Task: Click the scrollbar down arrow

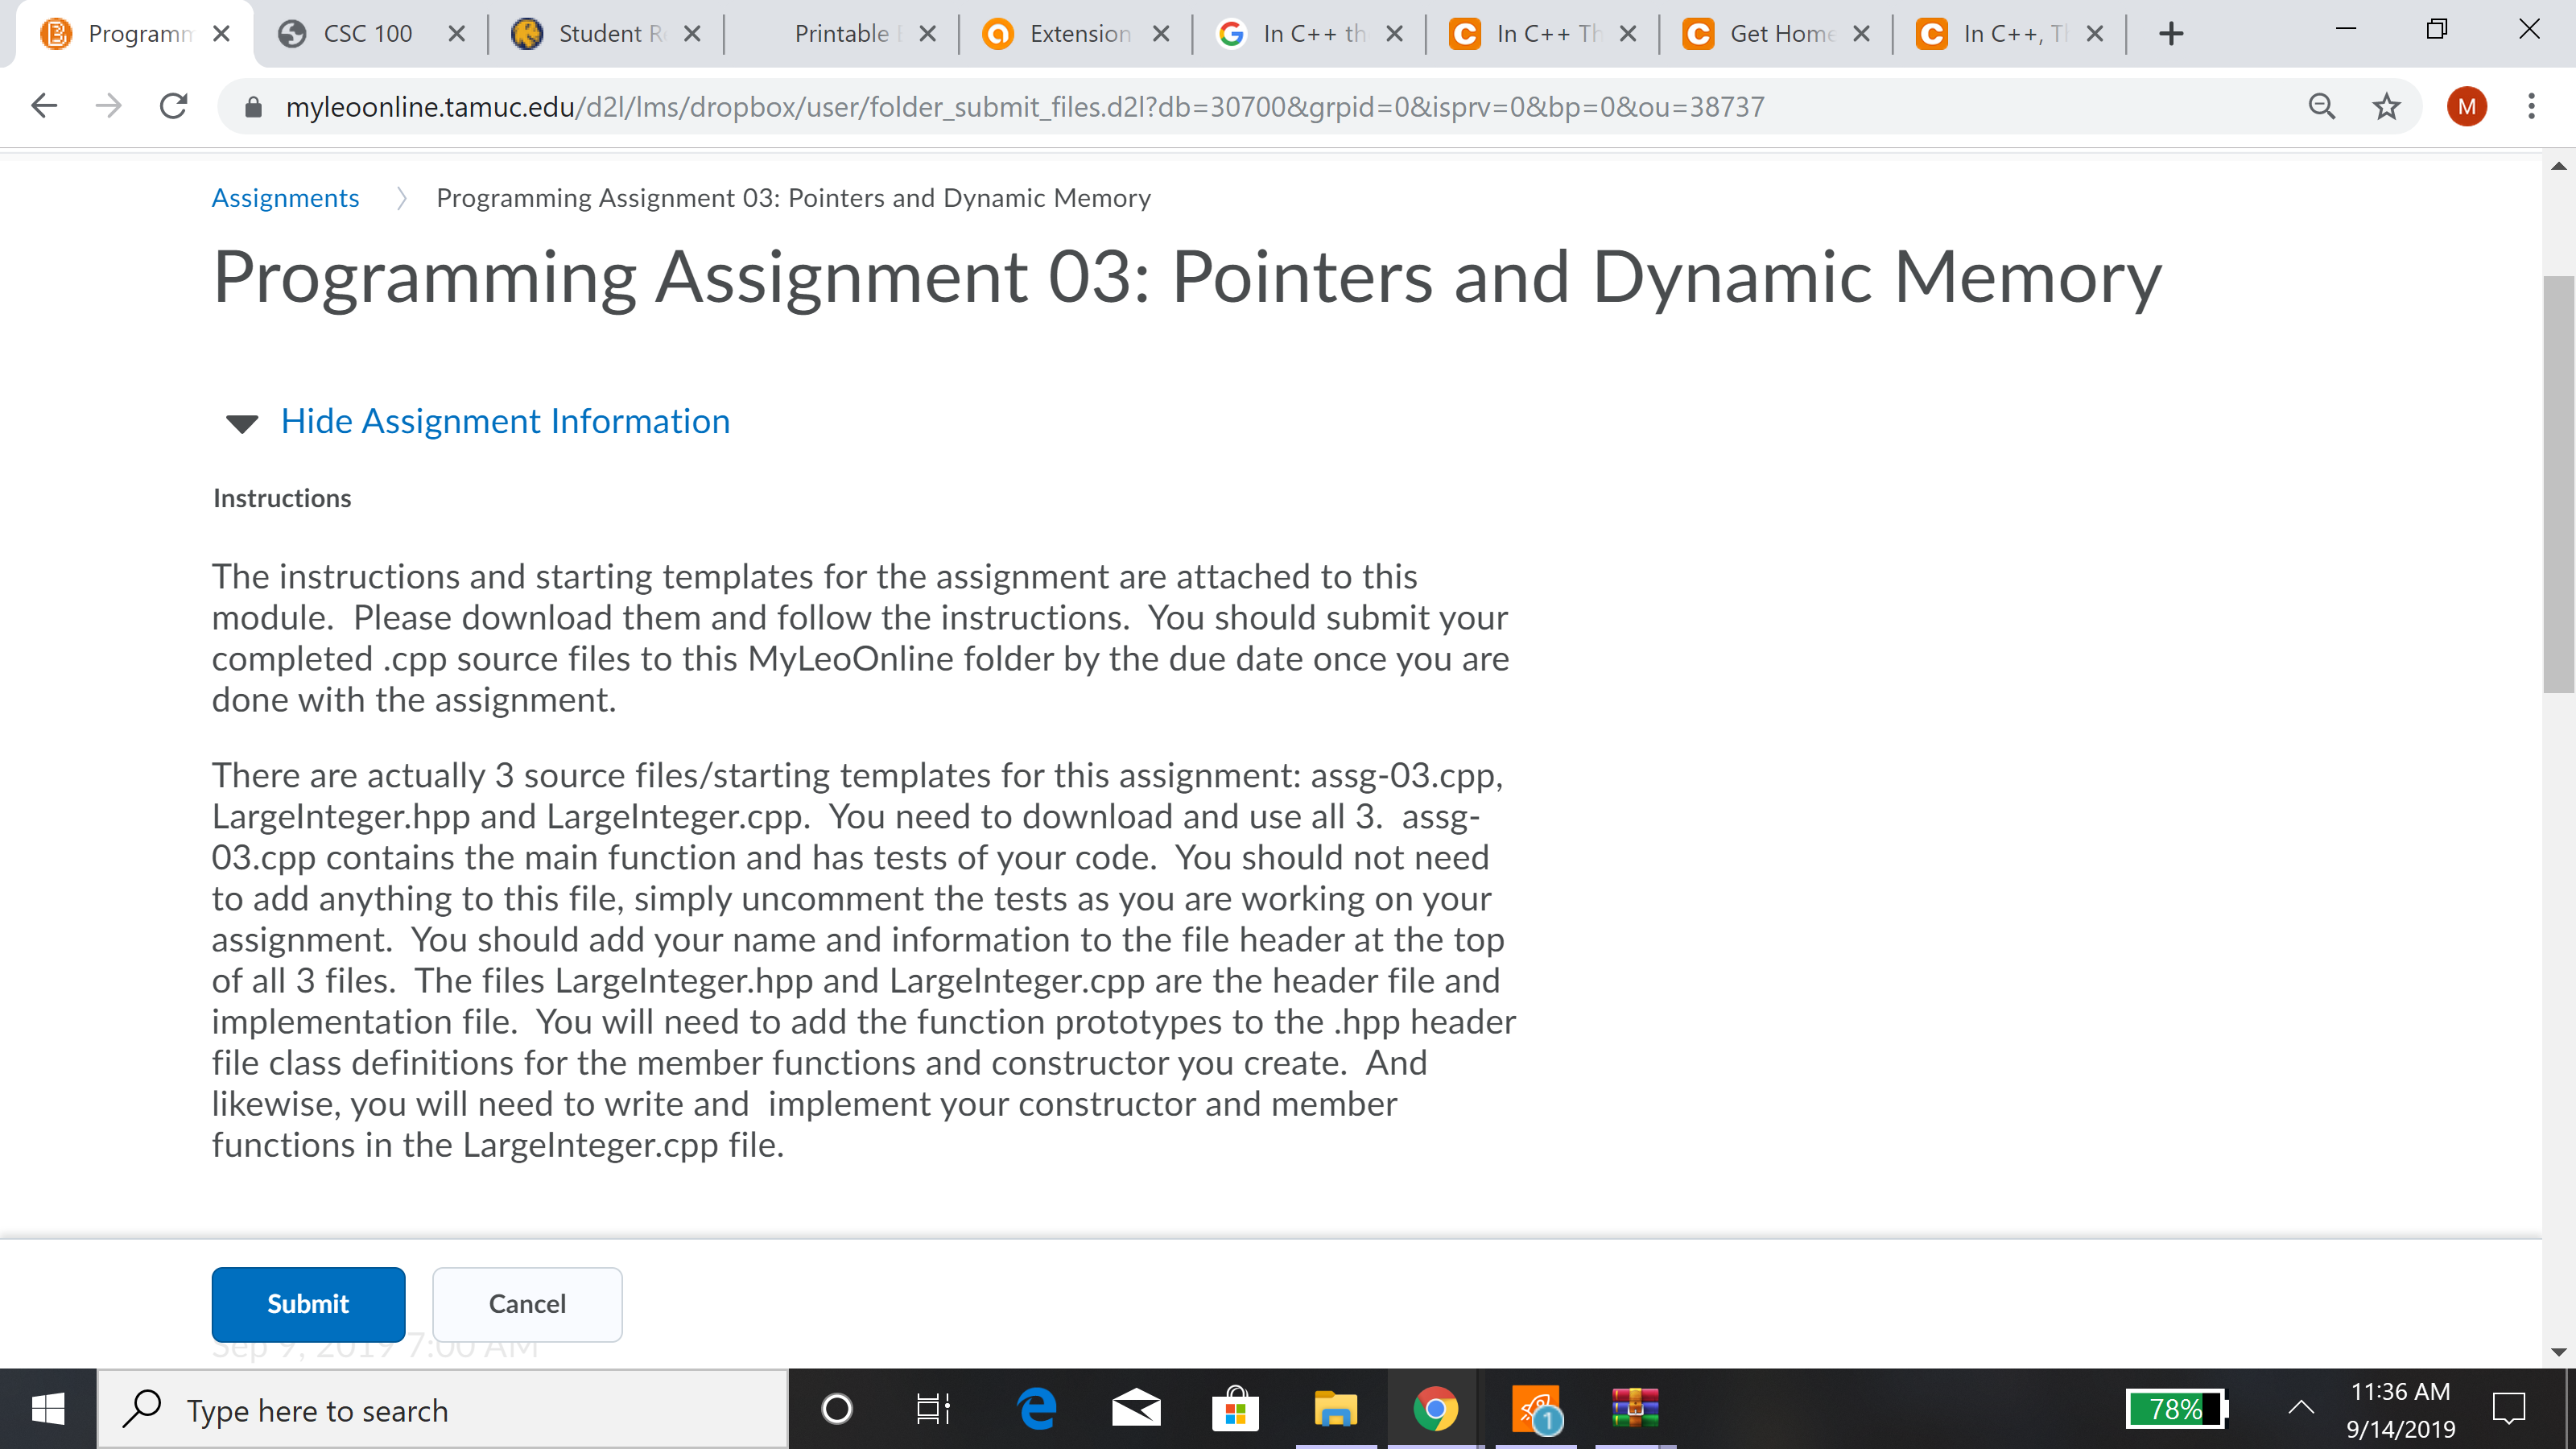Action: [2558, 1352]
